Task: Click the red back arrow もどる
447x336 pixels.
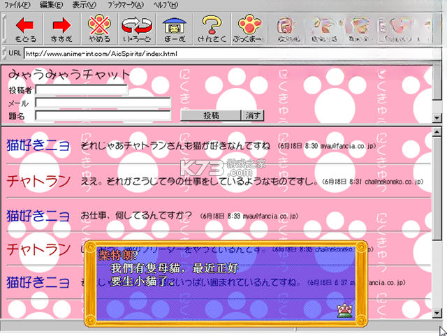Action: point(25,29)
